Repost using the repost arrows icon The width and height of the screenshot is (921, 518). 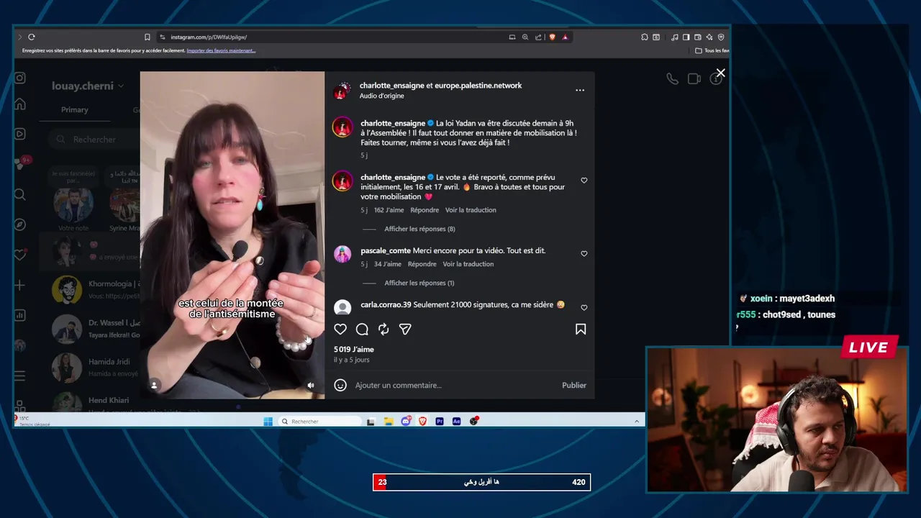(x=384, y=329)
